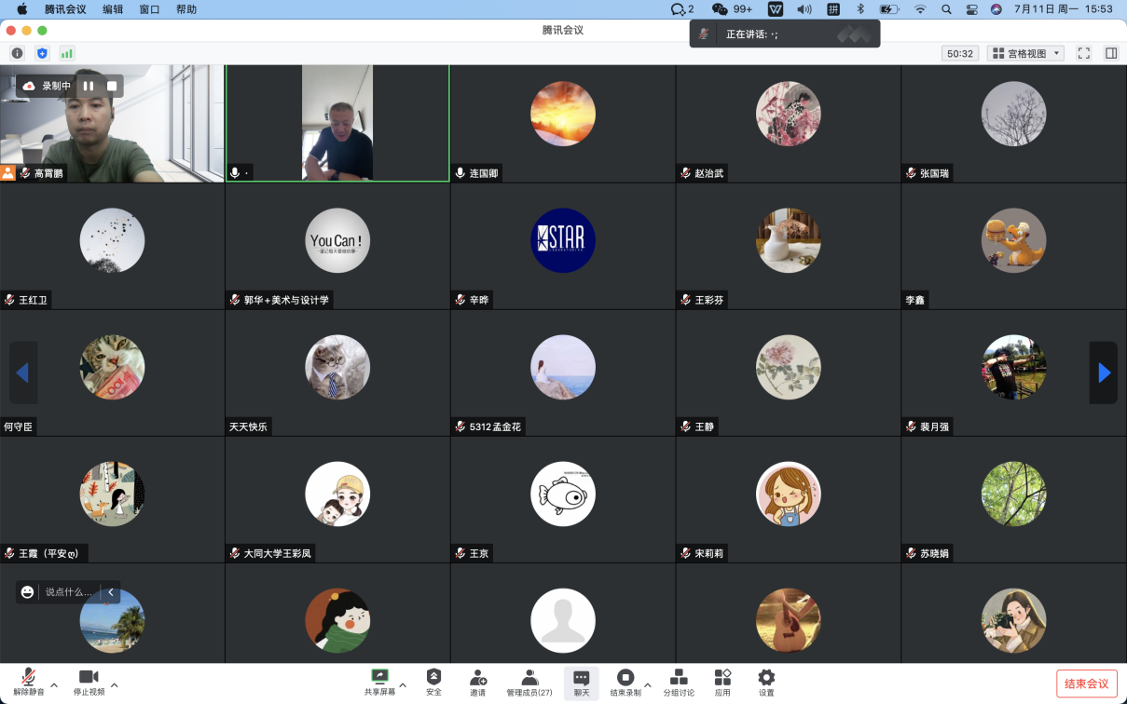Open the Invite (邀请) participants icon
Image resolution: width=1127 pixels, height=704 pixels.
pyautogui.click(x=477, y=682)
